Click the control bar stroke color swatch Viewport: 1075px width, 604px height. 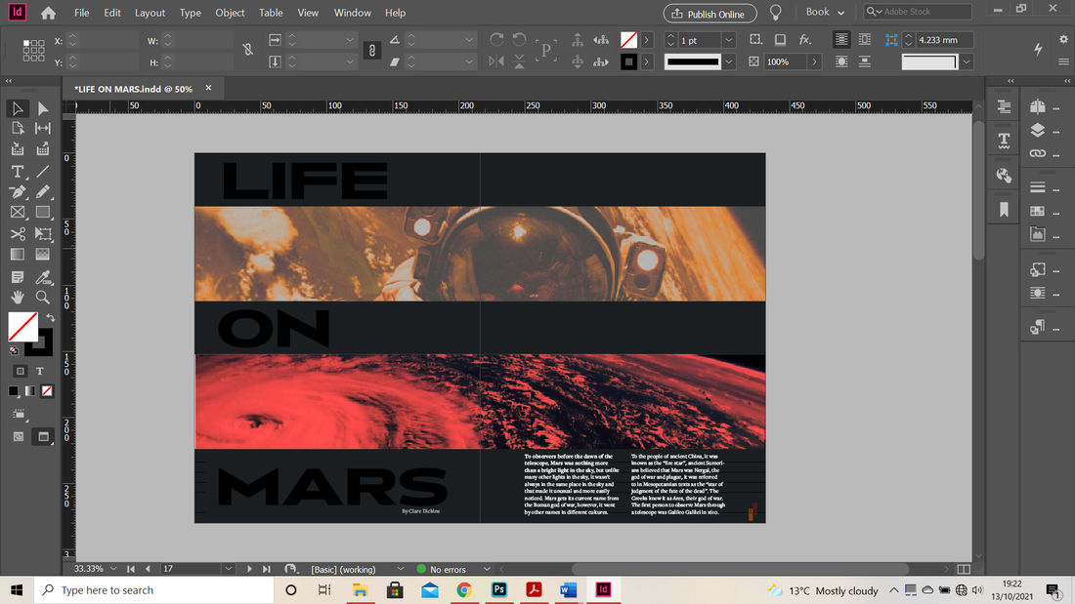tap(628, 61)
